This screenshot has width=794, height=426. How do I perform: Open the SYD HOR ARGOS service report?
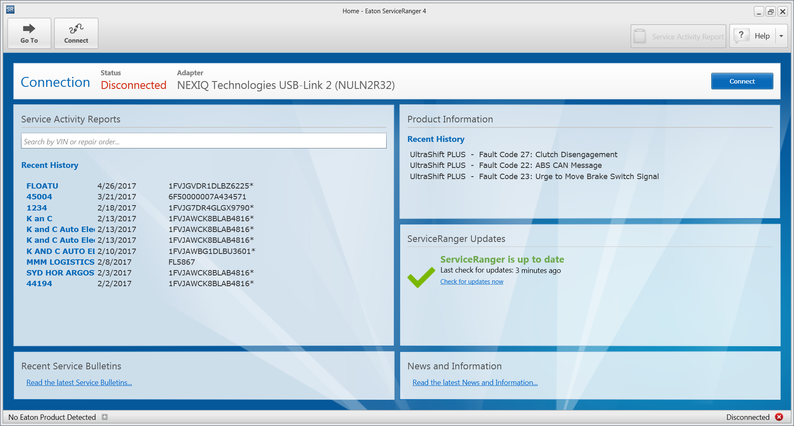tap(61, 273)
